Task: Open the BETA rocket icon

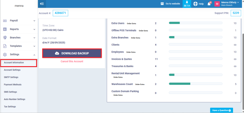Action: click(187, 2)
